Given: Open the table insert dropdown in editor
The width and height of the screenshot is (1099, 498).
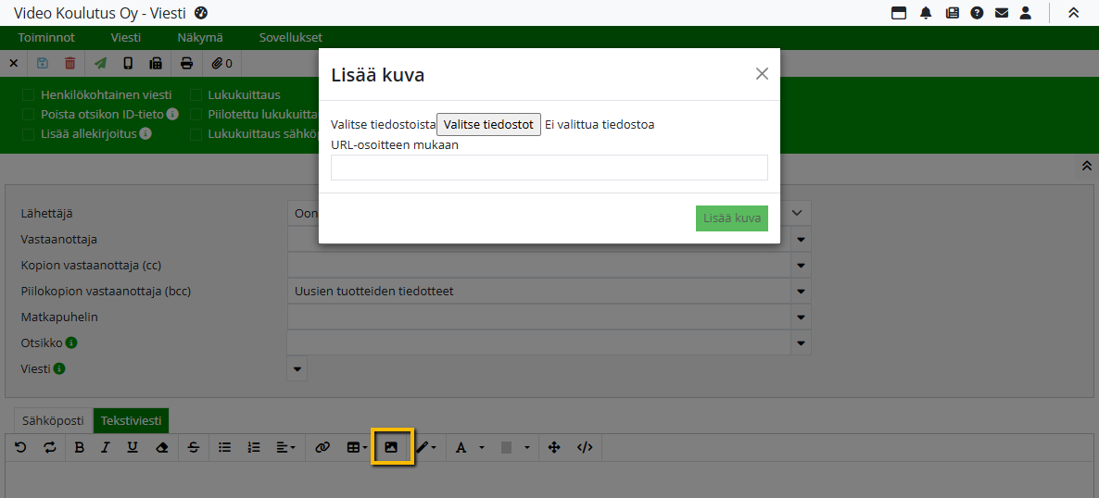Looking at the screenshot, I should 357,447.
